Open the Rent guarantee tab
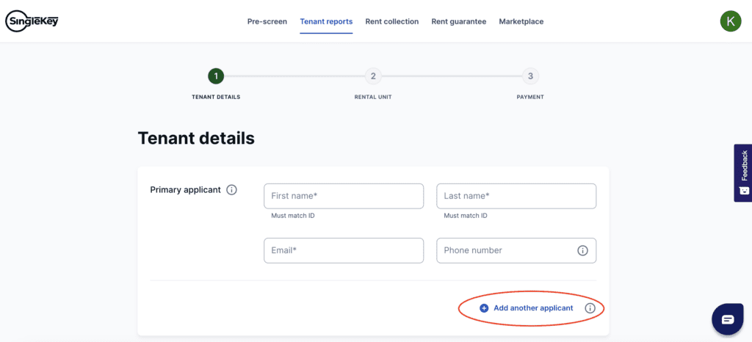752x342 pixels. click(x=458, y=22)
